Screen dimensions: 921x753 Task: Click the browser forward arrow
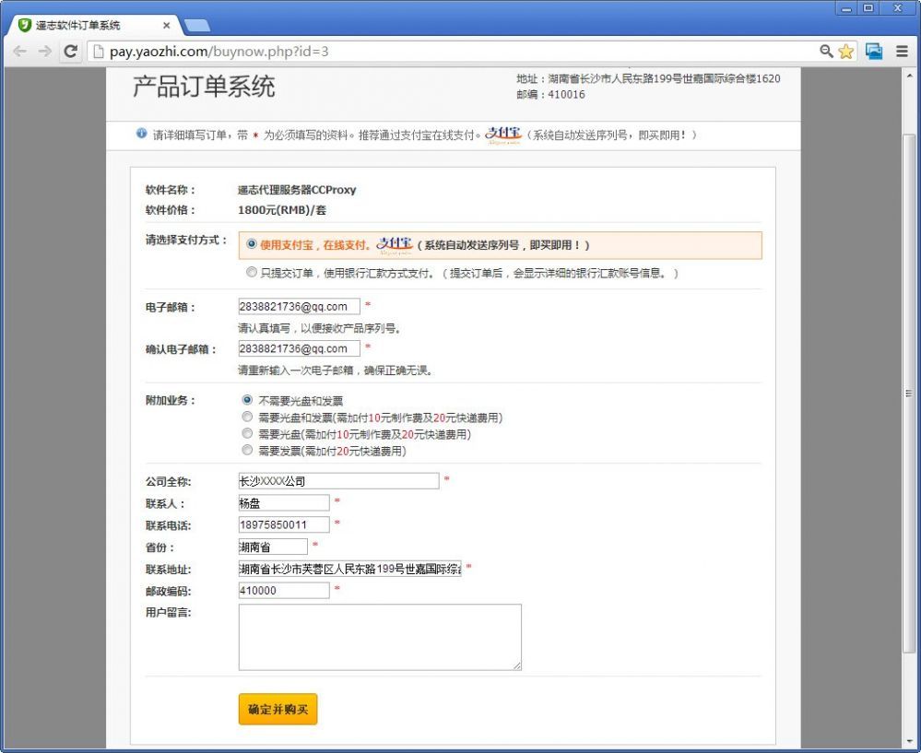pos(44,51)
